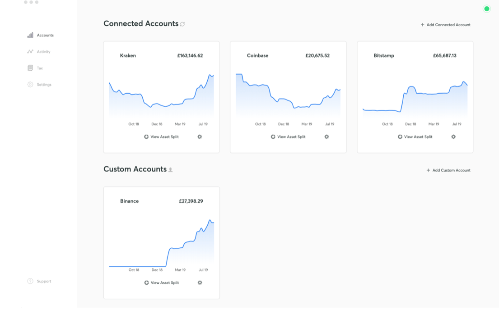Click the Bitstamp balance £65,687.13
Image resolution: width=499 pixels, height=309 pixels.
[x=444, y=55]
